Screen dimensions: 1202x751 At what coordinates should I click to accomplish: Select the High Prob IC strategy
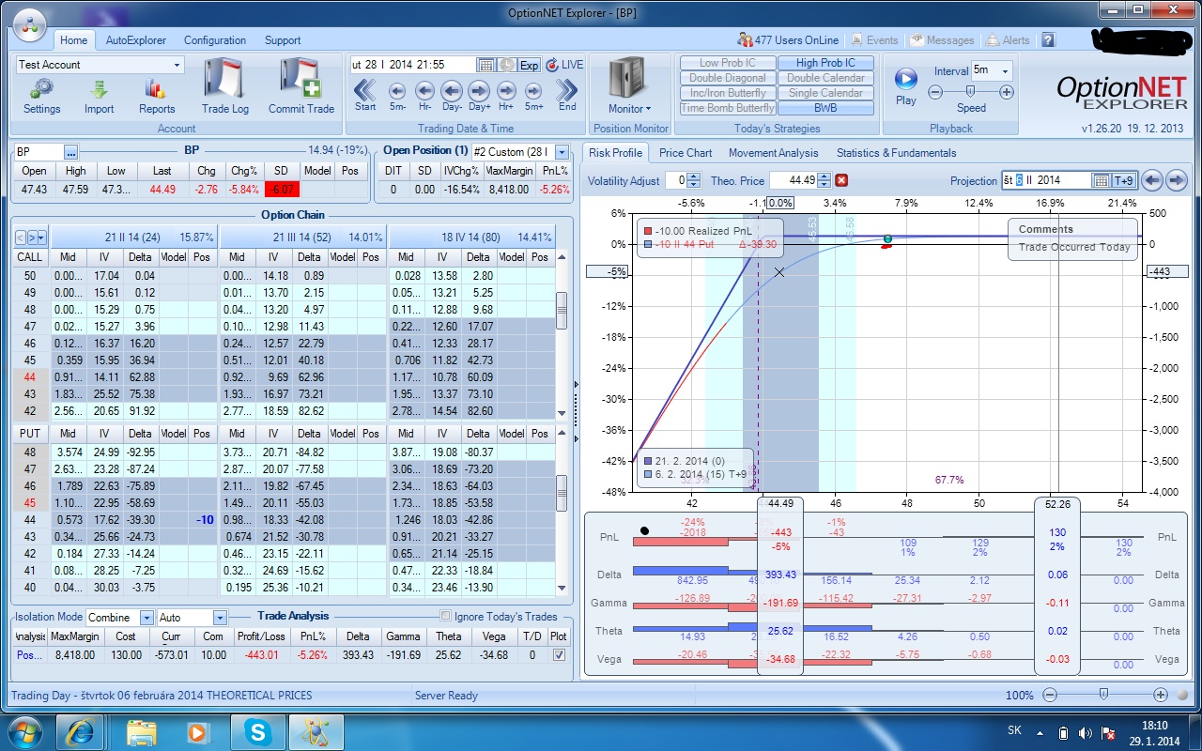tap(826, 63)
